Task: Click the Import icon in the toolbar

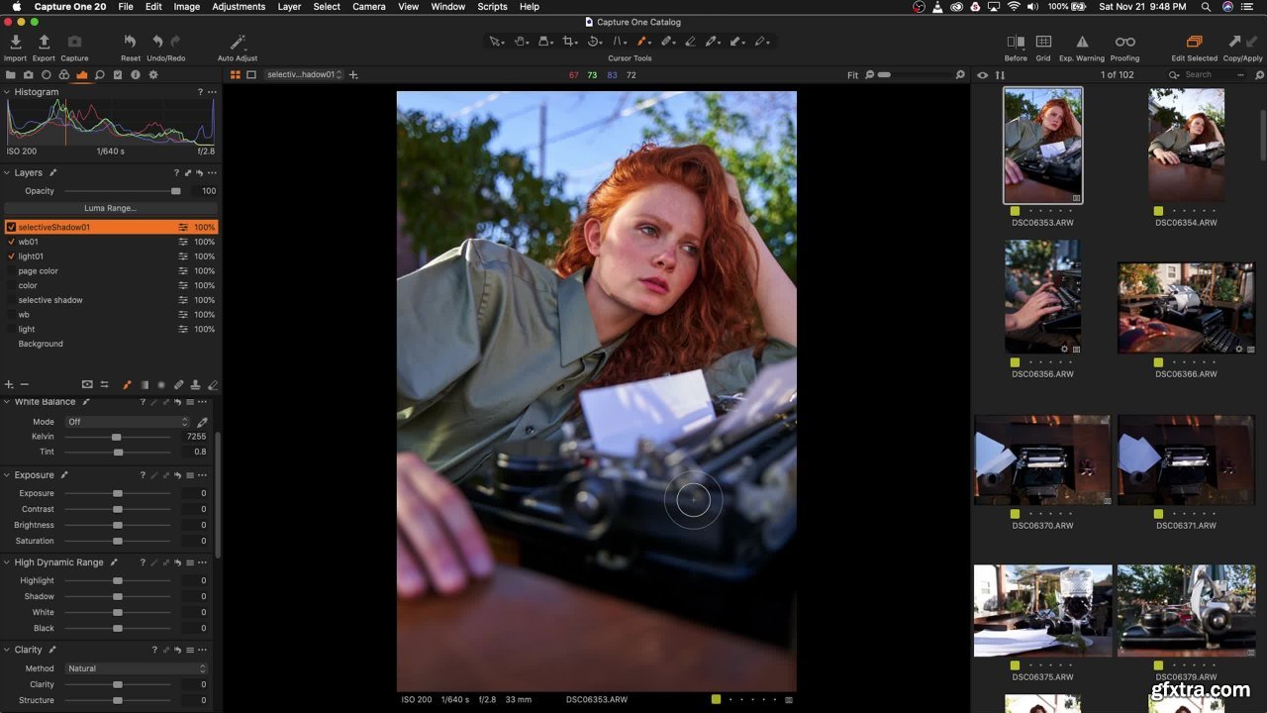Action: pyautogui.click(x=15, y=43)
